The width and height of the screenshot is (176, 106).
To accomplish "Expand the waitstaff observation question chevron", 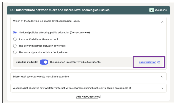I will pyautogui.click(x=162, y=88).
